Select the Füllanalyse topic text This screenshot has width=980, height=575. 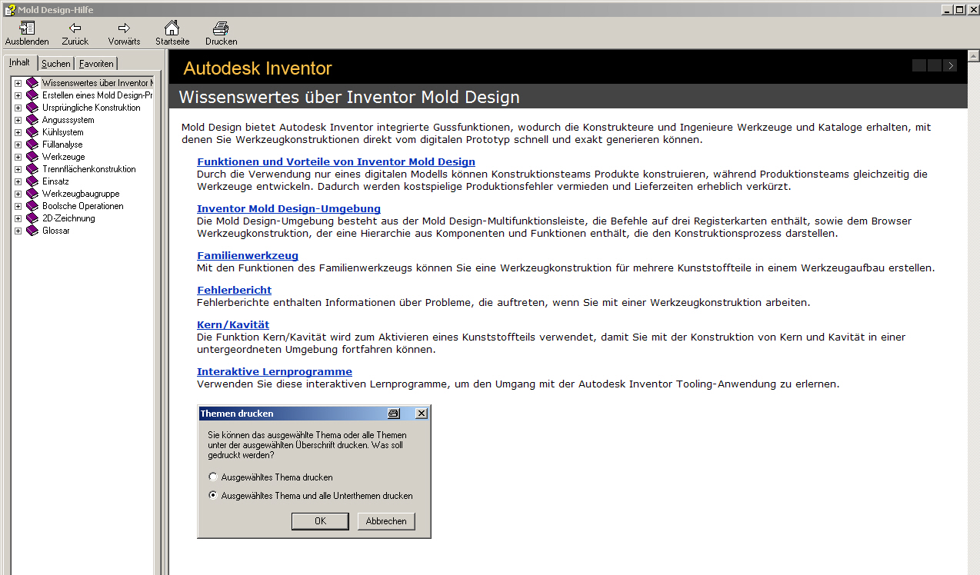pyautogui.click(x=62, y=145)
